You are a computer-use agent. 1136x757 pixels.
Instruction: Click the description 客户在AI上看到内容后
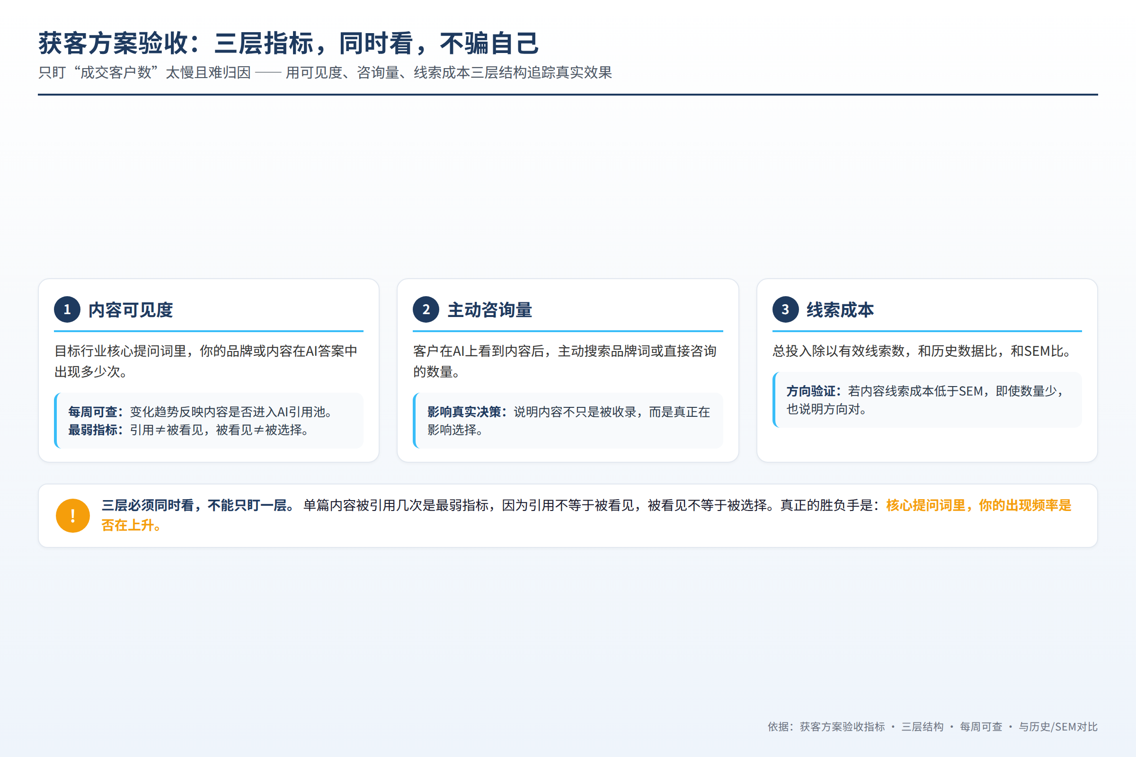point(565,361)
